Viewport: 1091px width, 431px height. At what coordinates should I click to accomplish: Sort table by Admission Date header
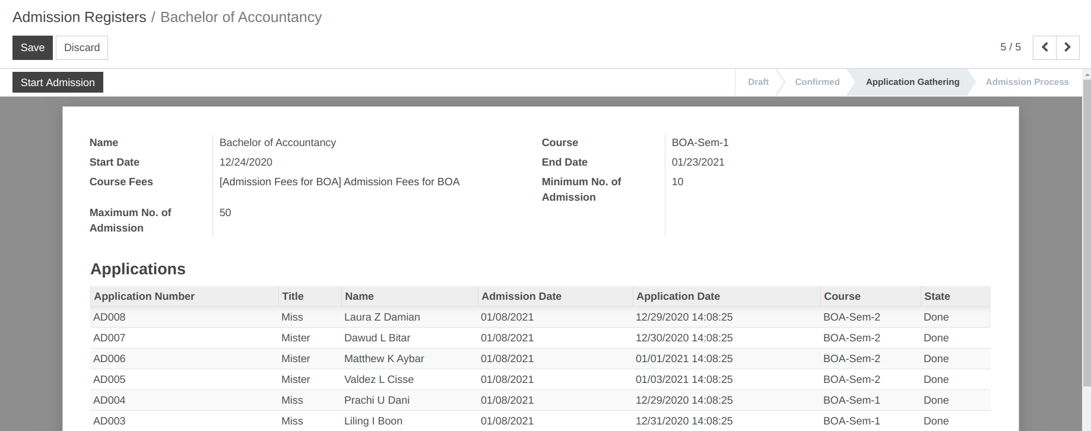coord(521,296)
